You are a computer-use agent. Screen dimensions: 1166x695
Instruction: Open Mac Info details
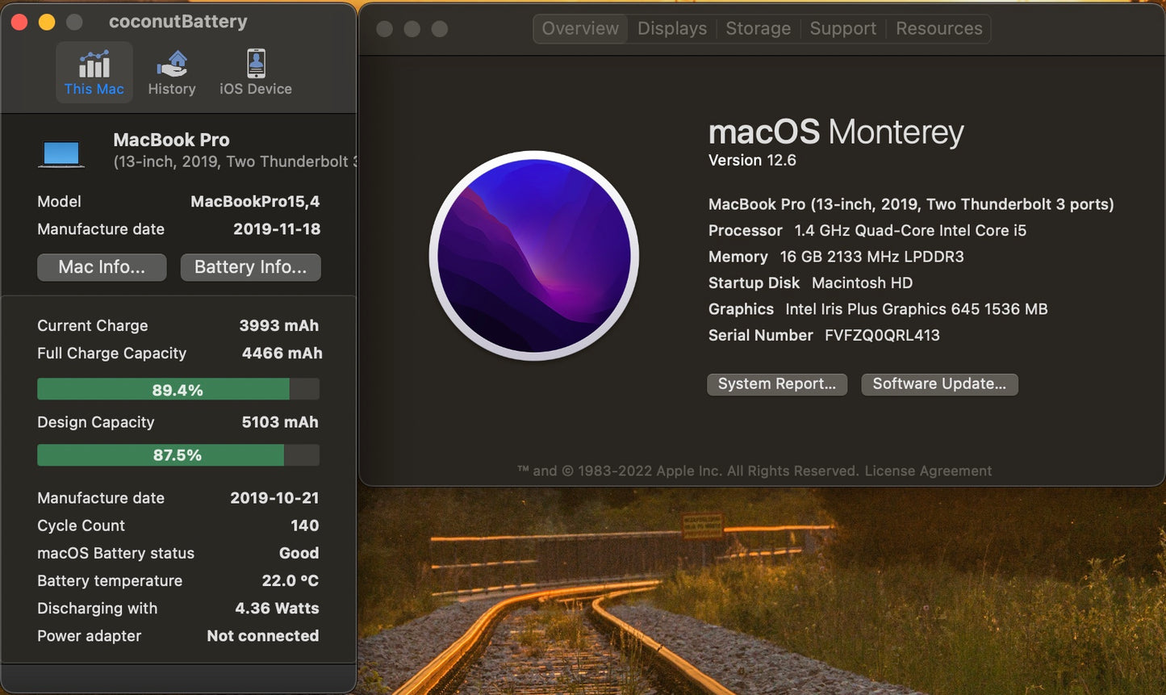click(102, 267)
